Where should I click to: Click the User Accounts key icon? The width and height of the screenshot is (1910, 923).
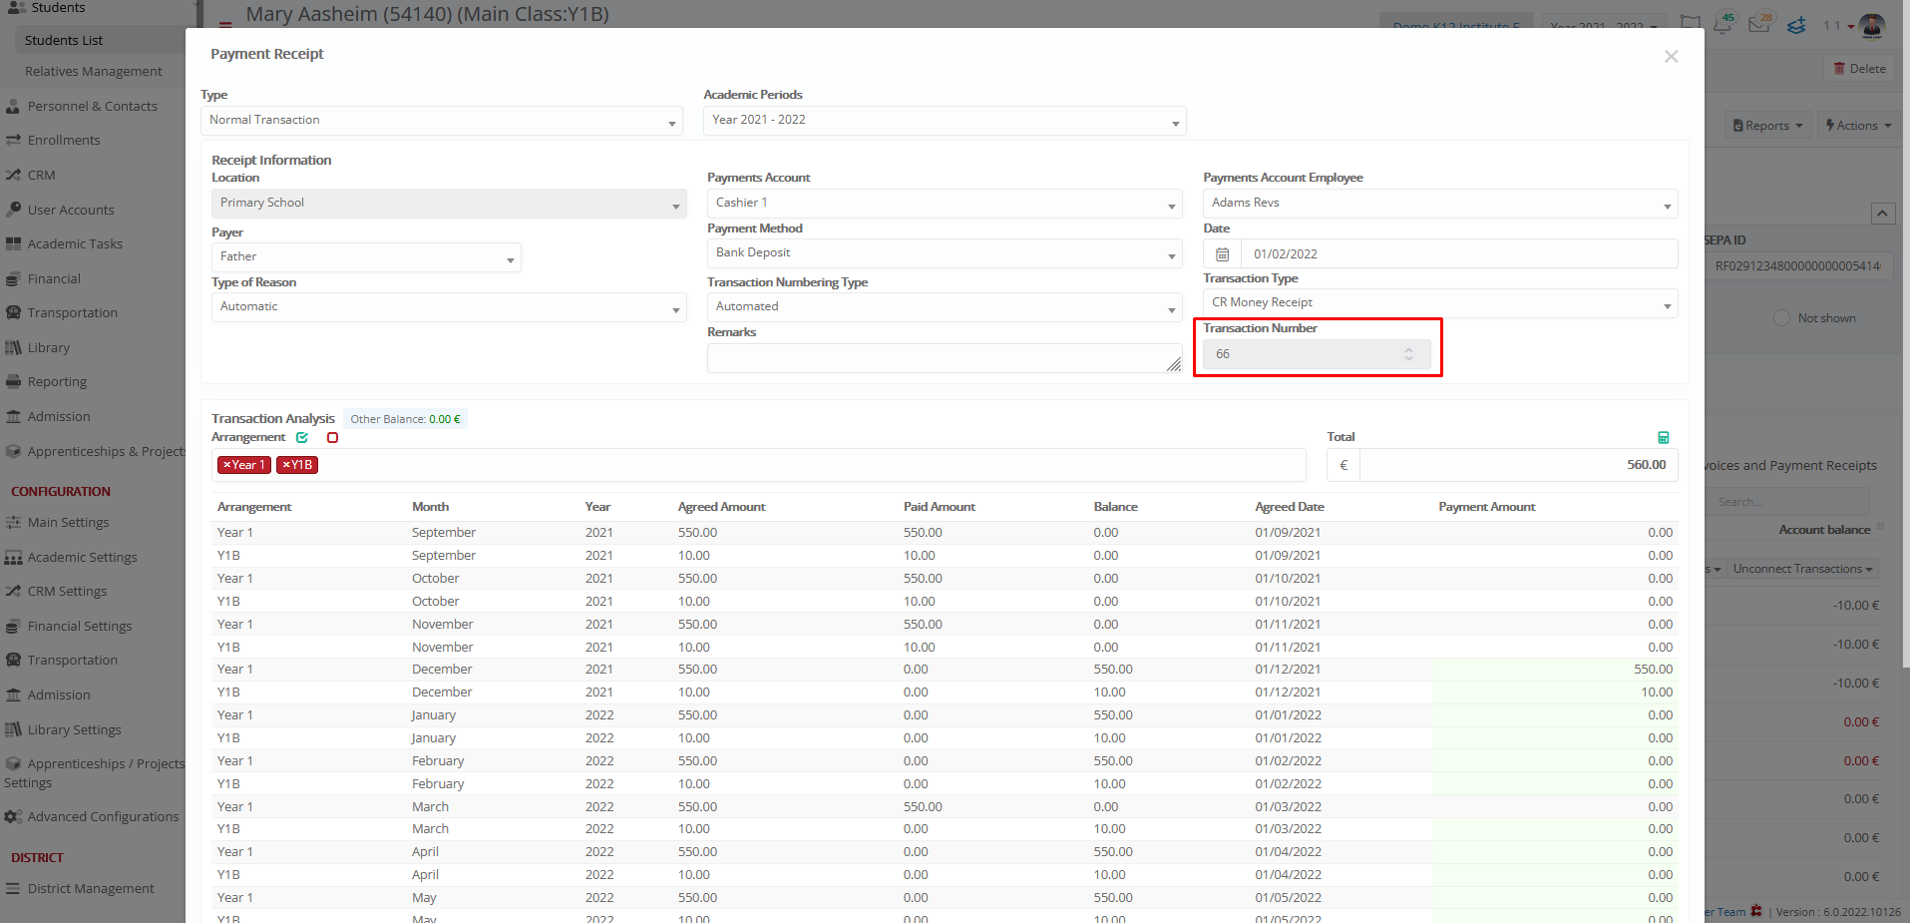(x=13, y=210)
